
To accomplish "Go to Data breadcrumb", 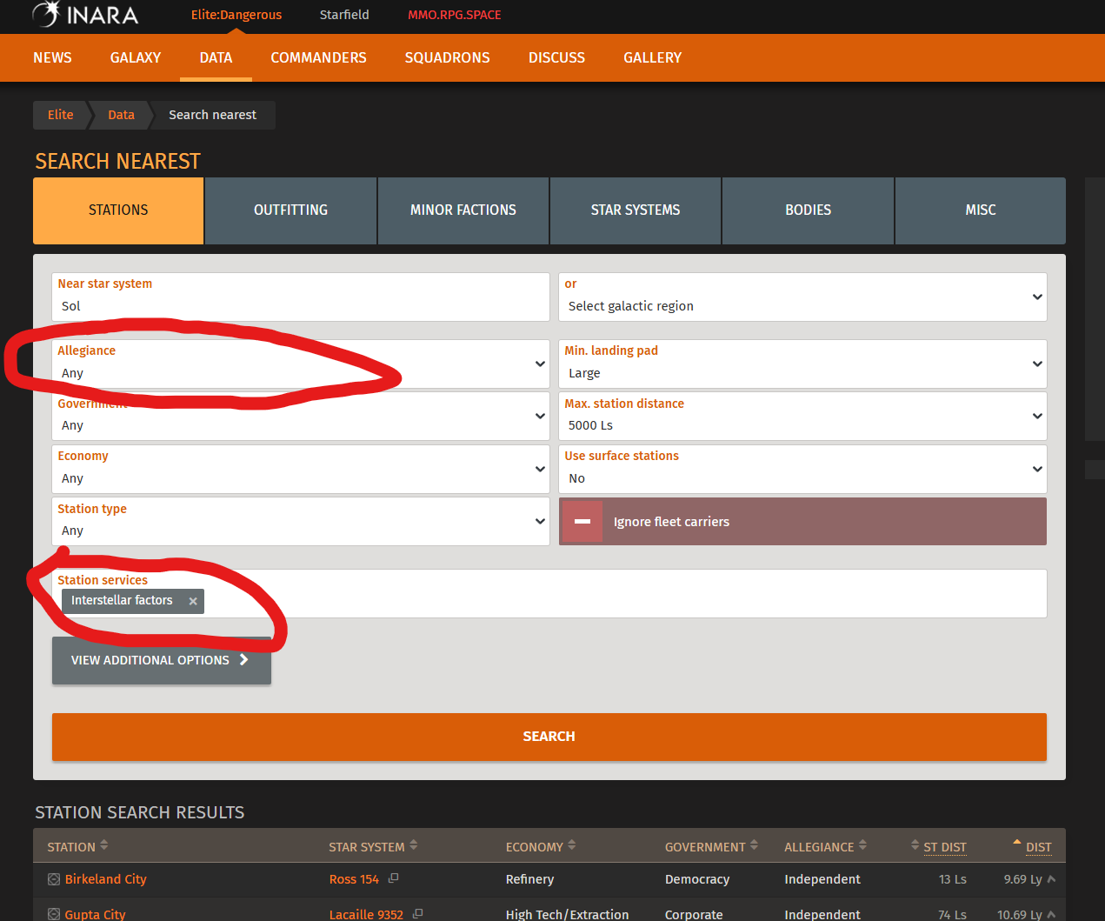I will (121, 115).
